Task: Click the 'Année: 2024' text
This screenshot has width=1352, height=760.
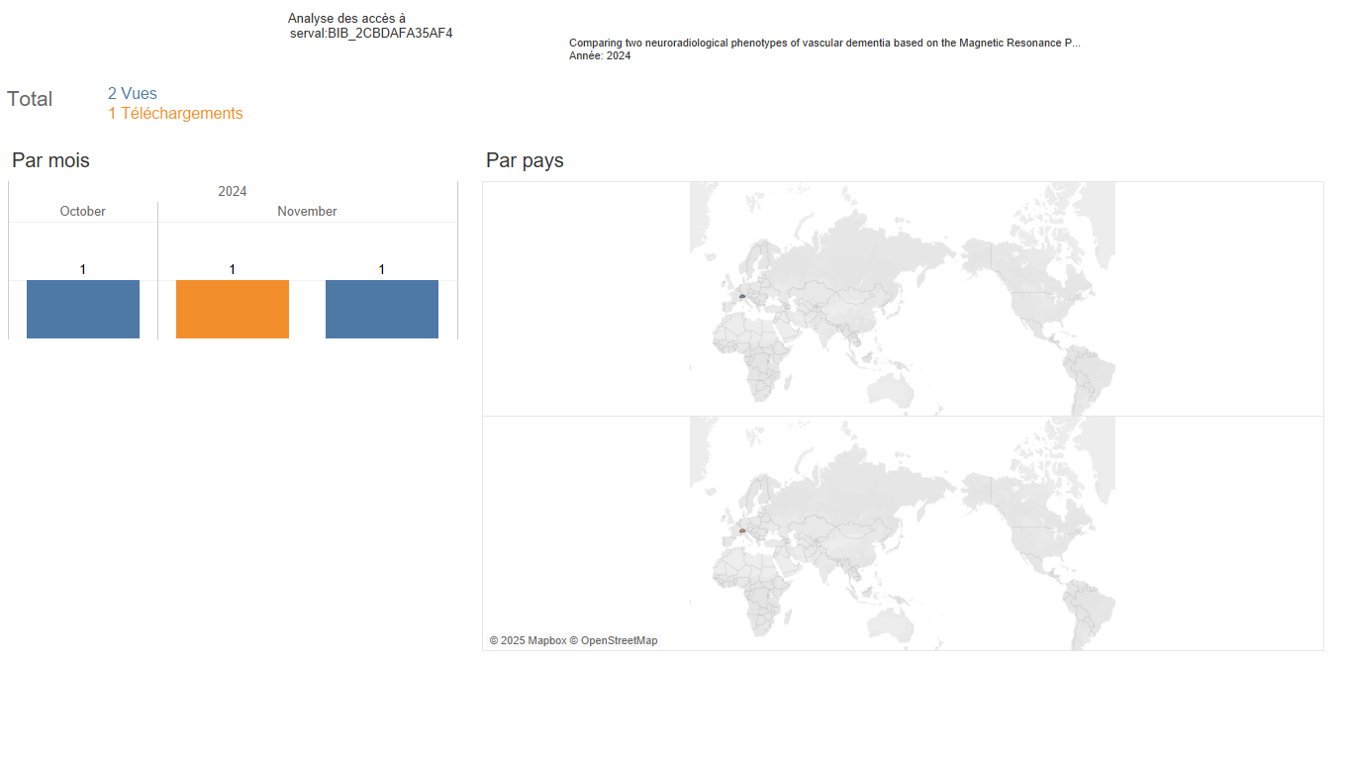Action: point(600,56)
